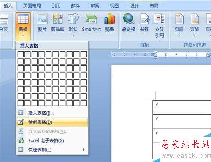Select the top-left table grid cell

pyautogui.click(x=21, y=54)
